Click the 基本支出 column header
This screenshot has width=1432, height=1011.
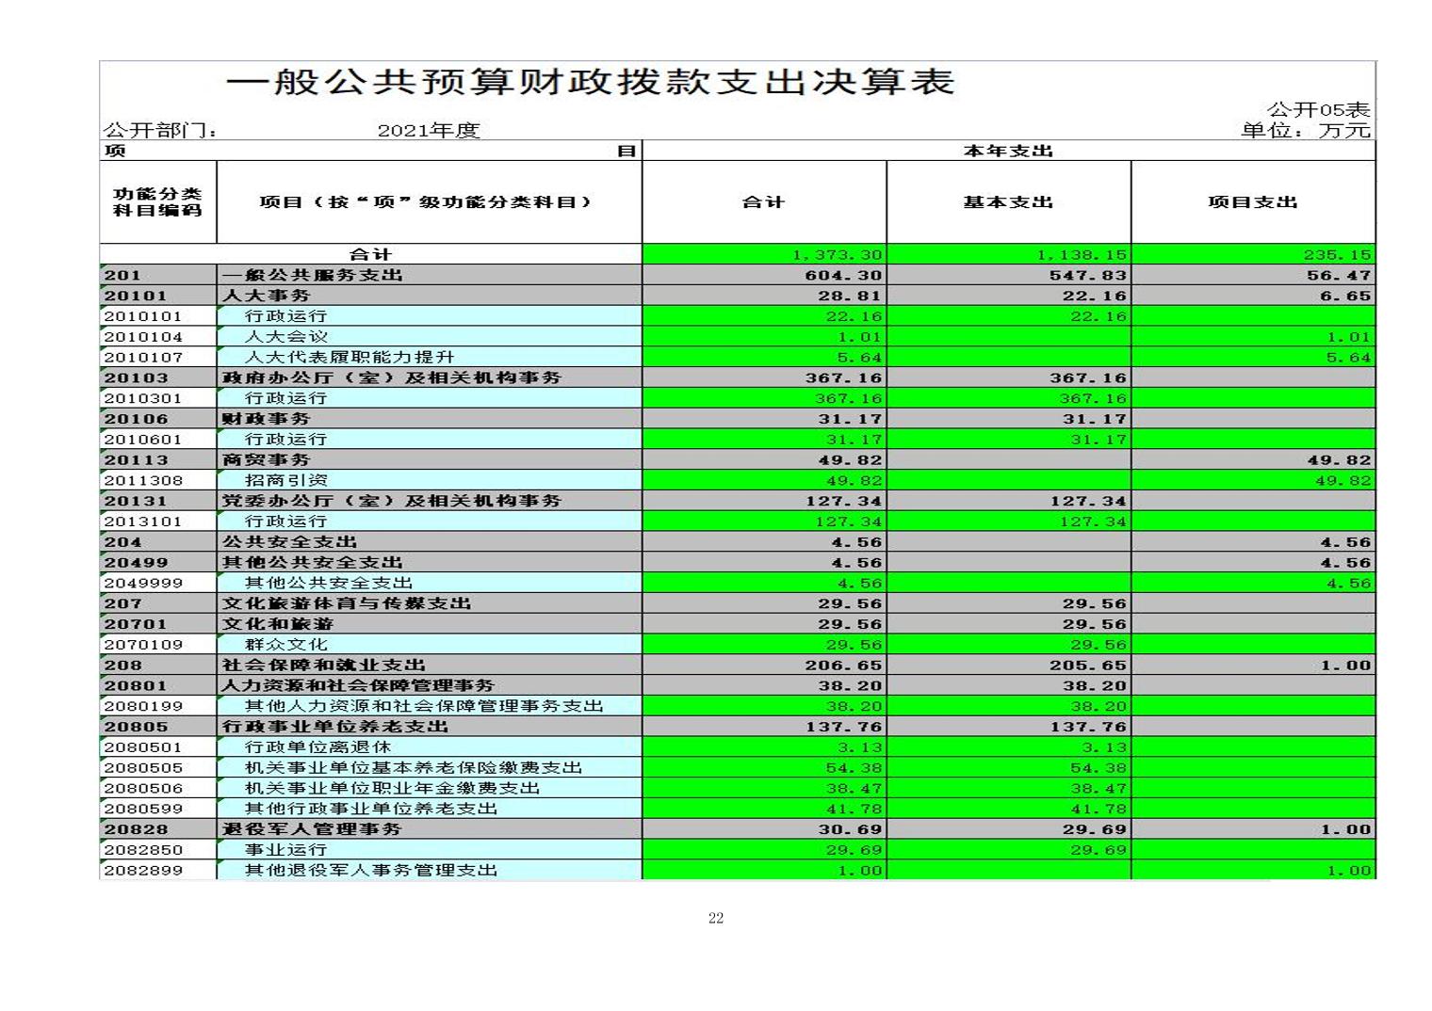tap(1008, 201)
